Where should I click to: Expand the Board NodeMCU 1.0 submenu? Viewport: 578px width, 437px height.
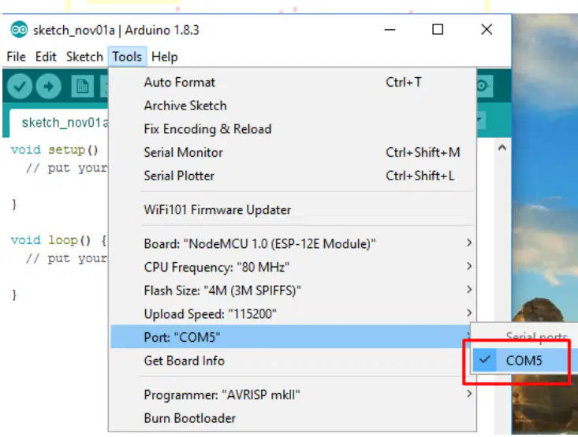coord(293,244)
